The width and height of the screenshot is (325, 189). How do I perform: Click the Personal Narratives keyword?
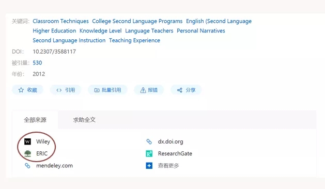[201, 30]
